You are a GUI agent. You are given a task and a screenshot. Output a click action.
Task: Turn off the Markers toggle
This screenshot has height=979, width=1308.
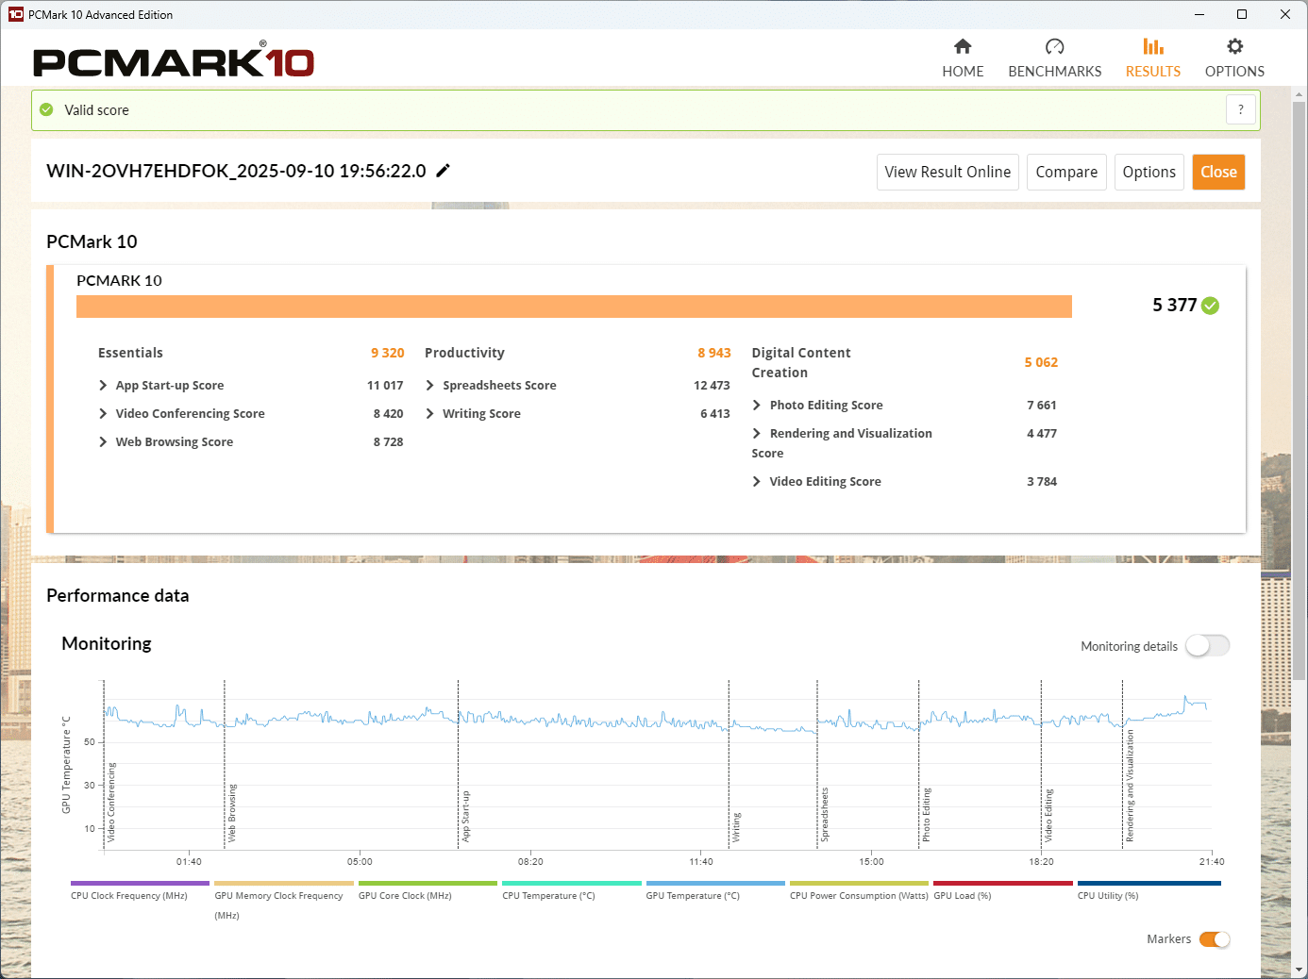(x=1214, y=939)
